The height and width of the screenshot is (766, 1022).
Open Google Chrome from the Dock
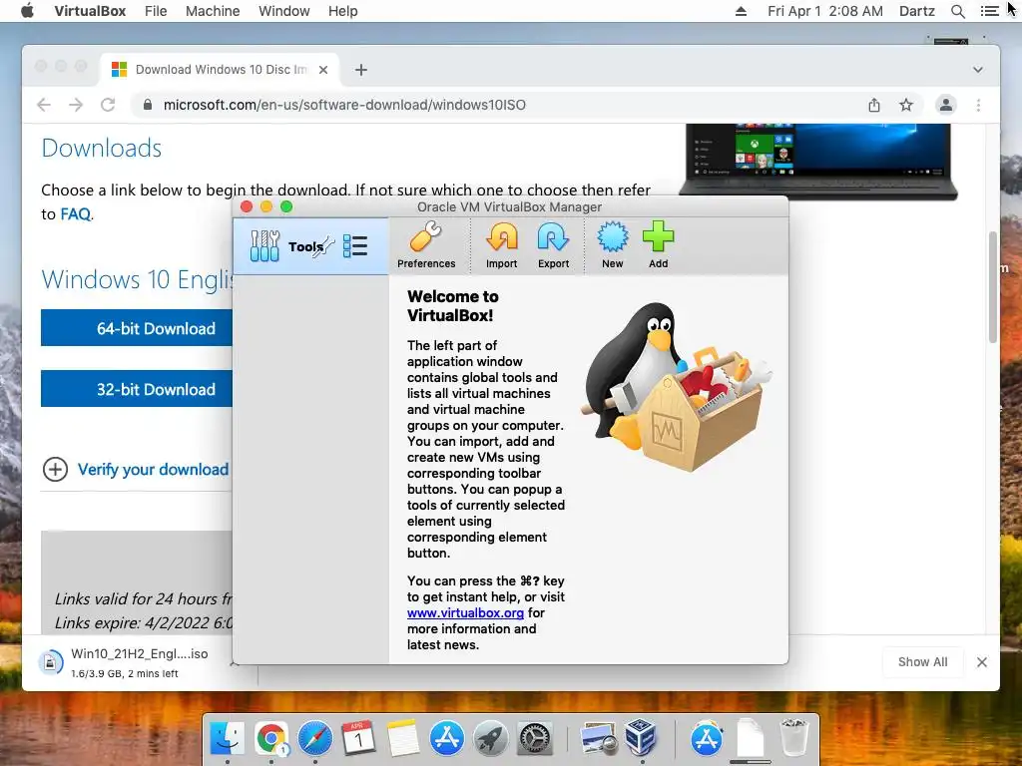[x=271, y=739]
